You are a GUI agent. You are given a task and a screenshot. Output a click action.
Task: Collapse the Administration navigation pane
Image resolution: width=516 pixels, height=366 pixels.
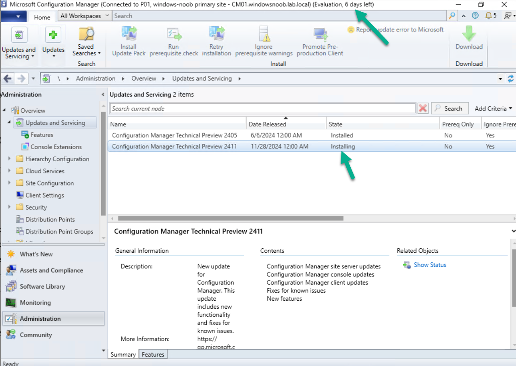coord(102,95)
